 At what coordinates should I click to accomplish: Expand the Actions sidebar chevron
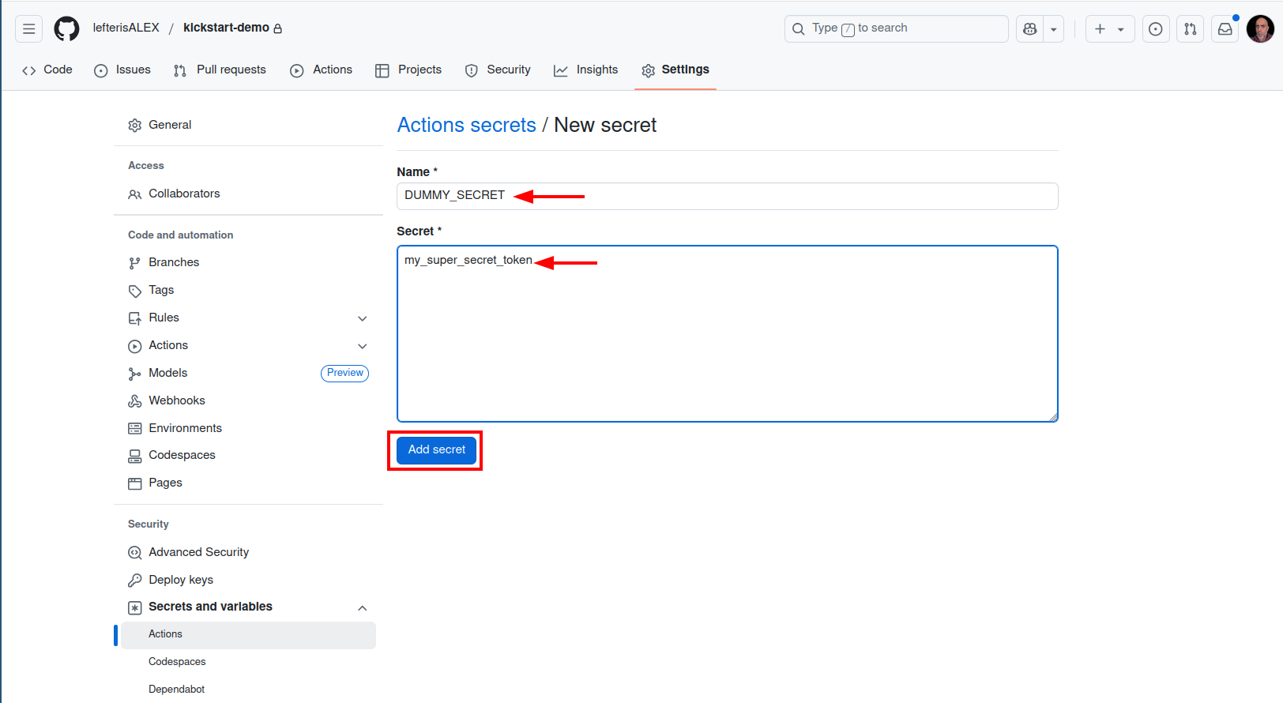[363, 346]
